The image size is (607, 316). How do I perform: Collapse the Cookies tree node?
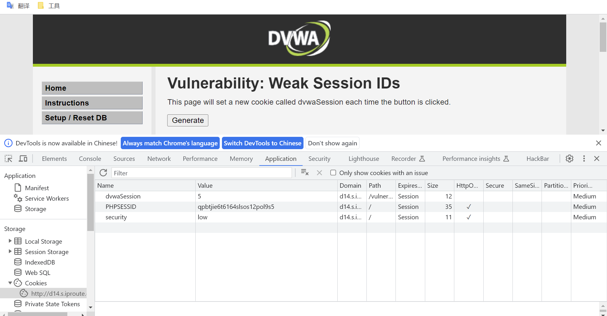pos(10,283)
